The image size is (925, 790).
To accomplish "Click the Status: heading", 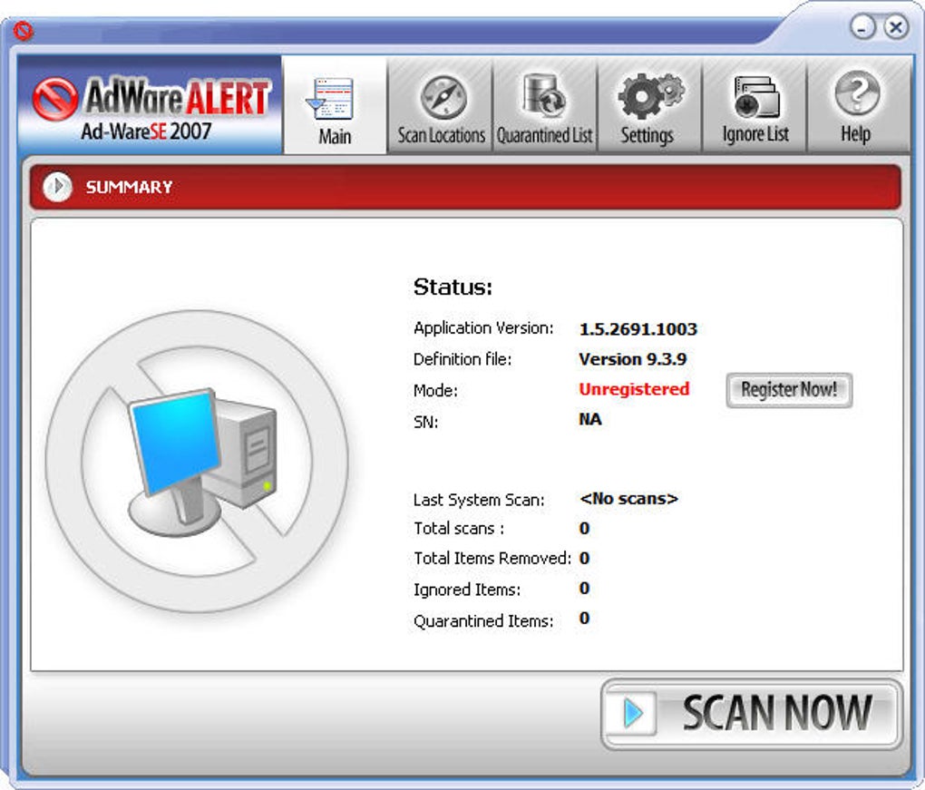I will point(453,288).
